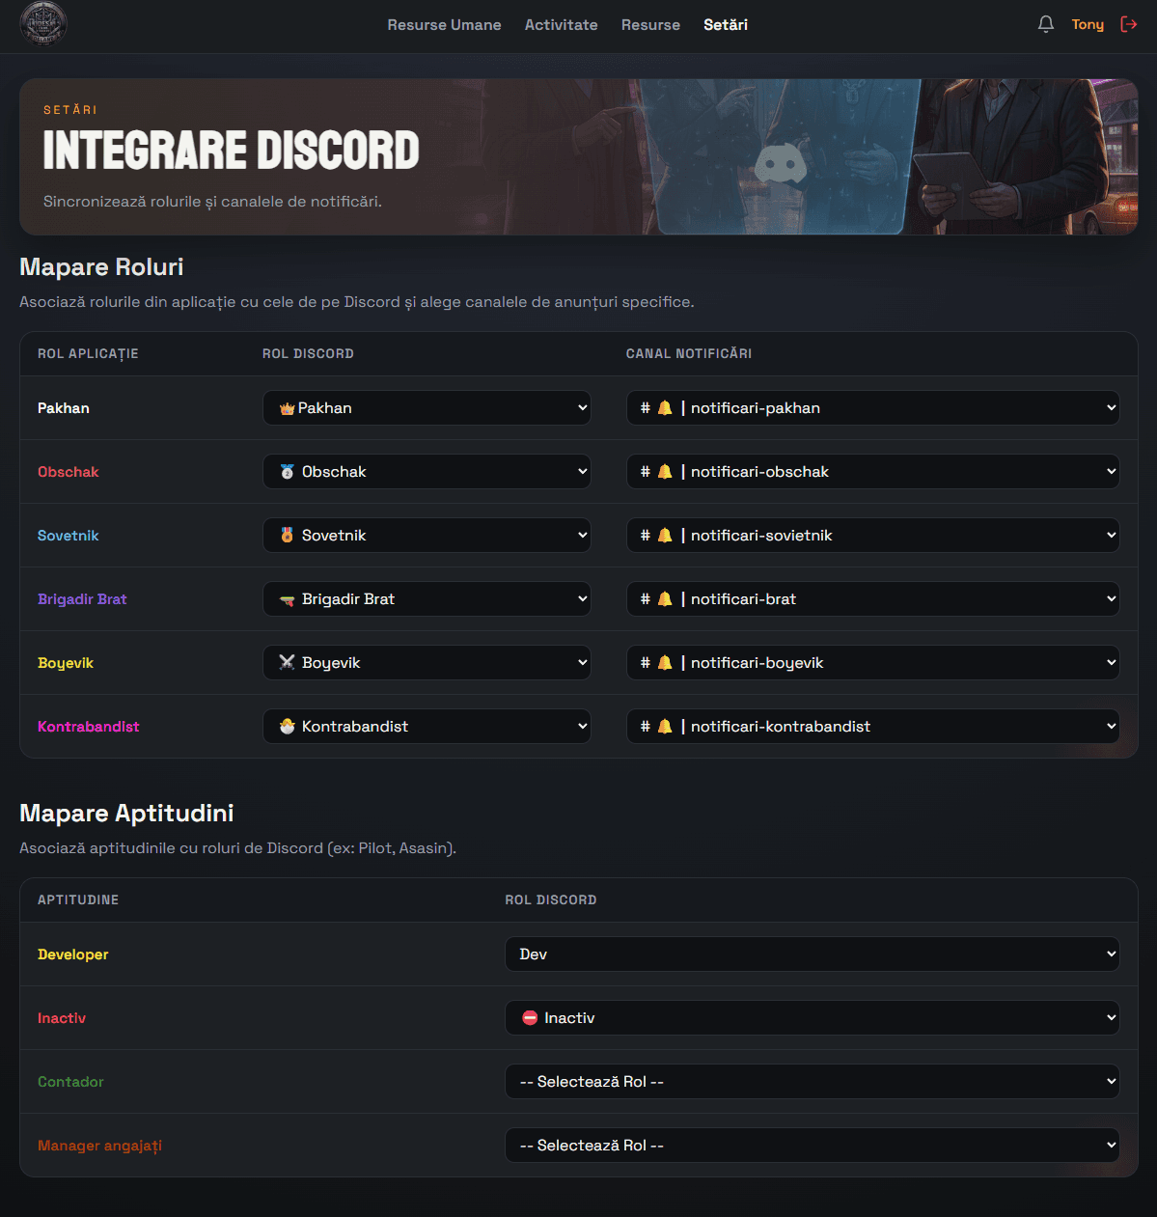Viewport: 1157px width, 1217px height.
Task: Open Discord role dropdown for Obschak
Action: pyautogui.click(x=427, y=472)
